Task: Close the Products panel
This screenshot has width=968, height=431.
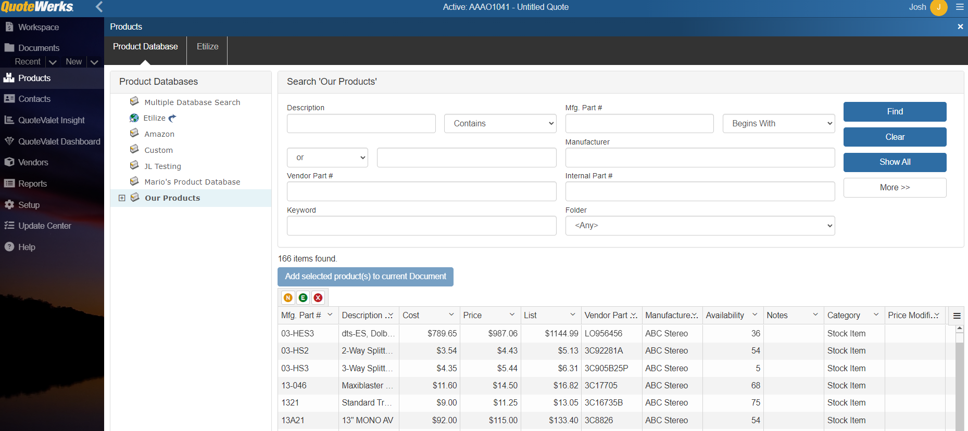Action: [x=960, y=27]
